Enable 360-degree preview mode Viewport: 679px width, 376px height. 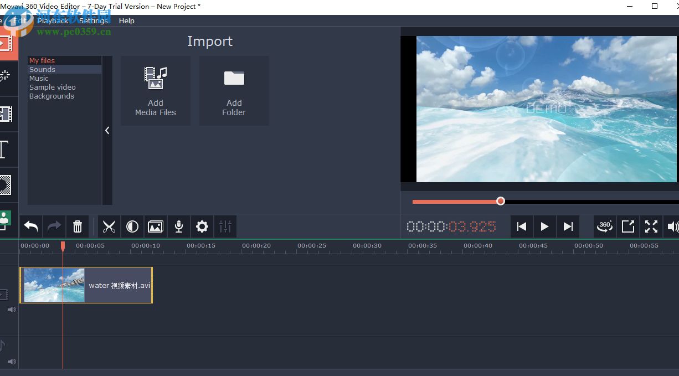[605, 226]
